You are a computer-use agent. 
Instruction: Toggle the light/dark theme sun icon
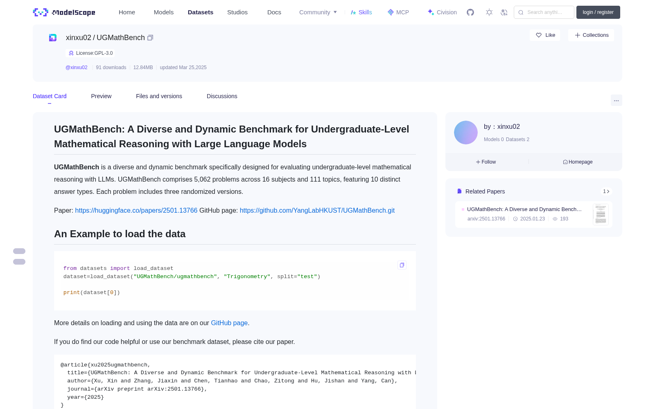489,12
